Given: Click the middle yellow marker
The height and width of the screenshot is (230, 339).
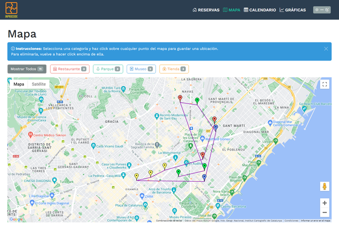Looking at the screenshot, I should tap(150, 173).
